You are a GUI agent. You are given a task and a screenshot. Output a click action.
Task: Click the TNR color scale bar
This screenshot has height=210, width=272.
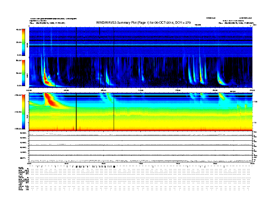tap(23, 112)
